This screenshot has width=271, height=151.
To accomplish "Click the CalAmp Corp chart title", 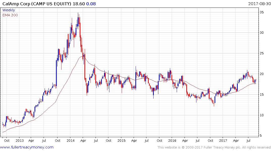I will click(x=37, y=4).
